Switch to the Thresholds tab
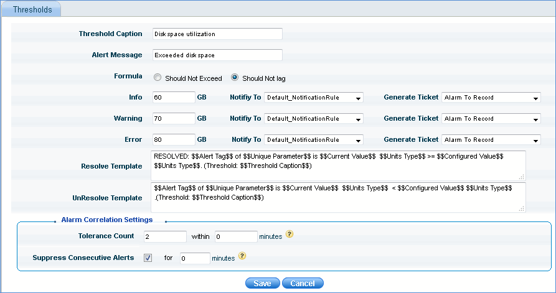Screen dimensions: 556x293 tap(32, 9)
